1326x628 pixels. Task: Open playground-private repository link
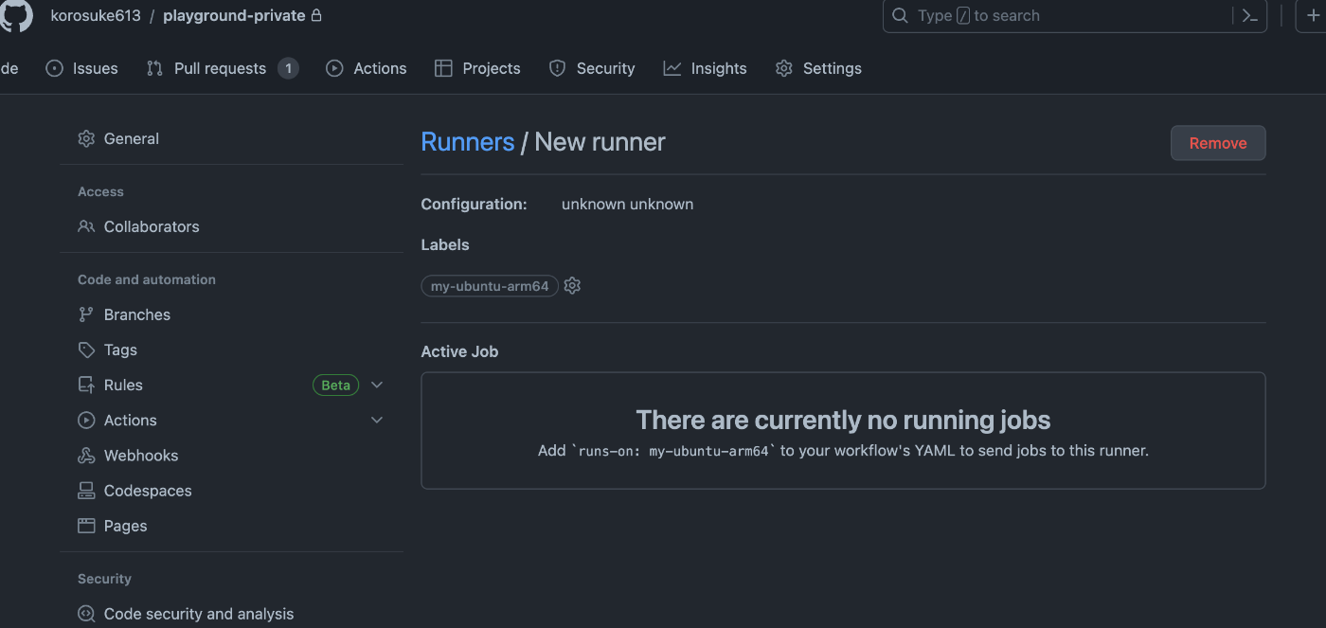tap(234, 15)
